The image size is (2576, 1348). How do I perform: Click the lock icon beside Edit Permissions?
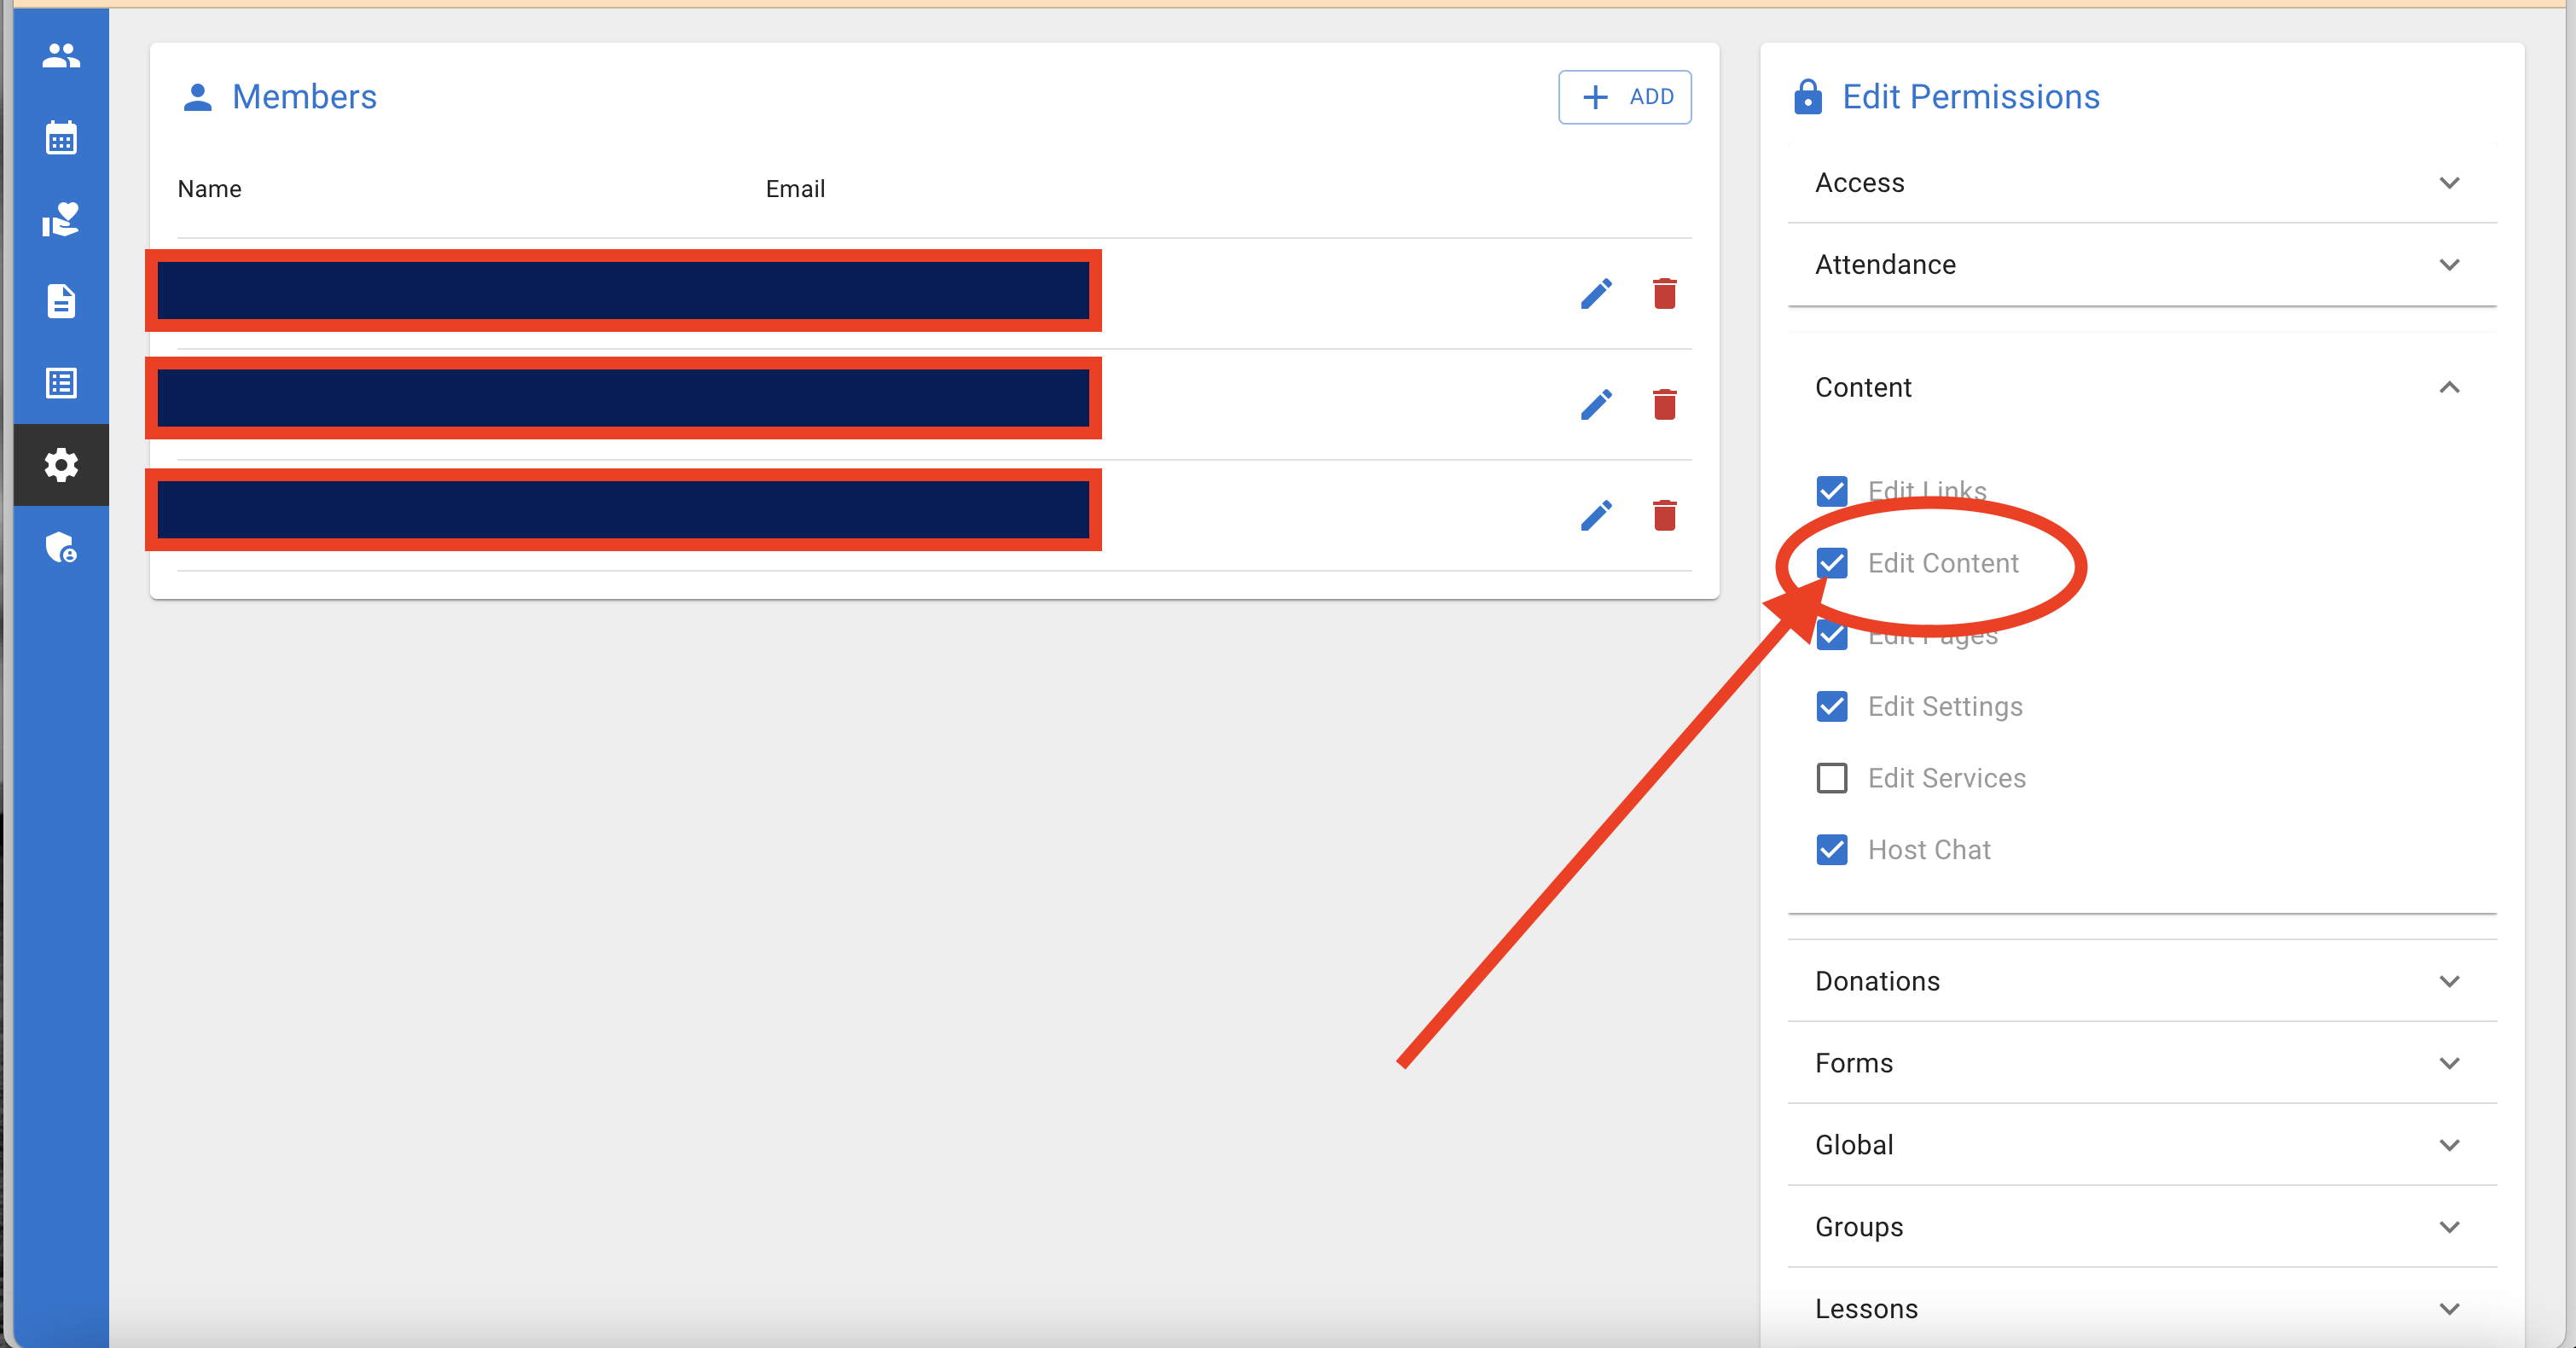pyautogui.click(x=1807, y=96)
